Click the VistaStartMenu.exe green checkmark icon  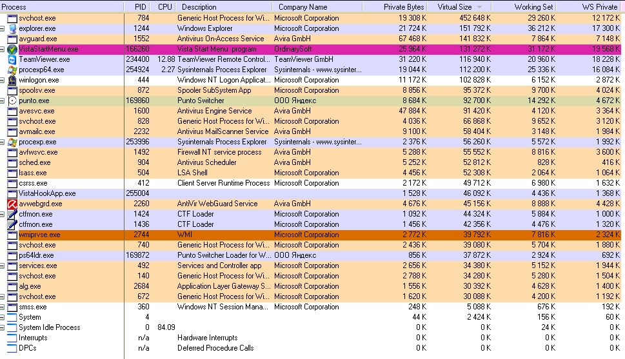12,49
